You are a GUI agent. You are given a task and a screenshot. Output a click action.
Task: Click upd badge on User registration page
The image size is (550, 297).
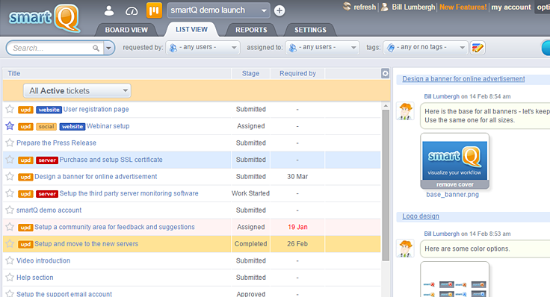coord(25,110)
